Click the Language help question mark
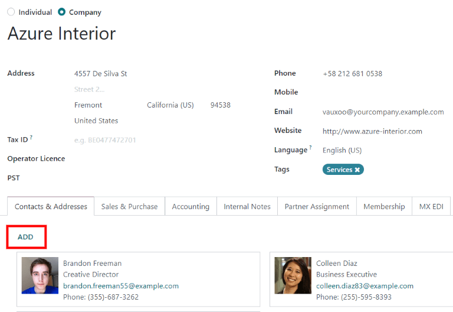The height and width of the screenshot is (312, 453). [310, 148]
